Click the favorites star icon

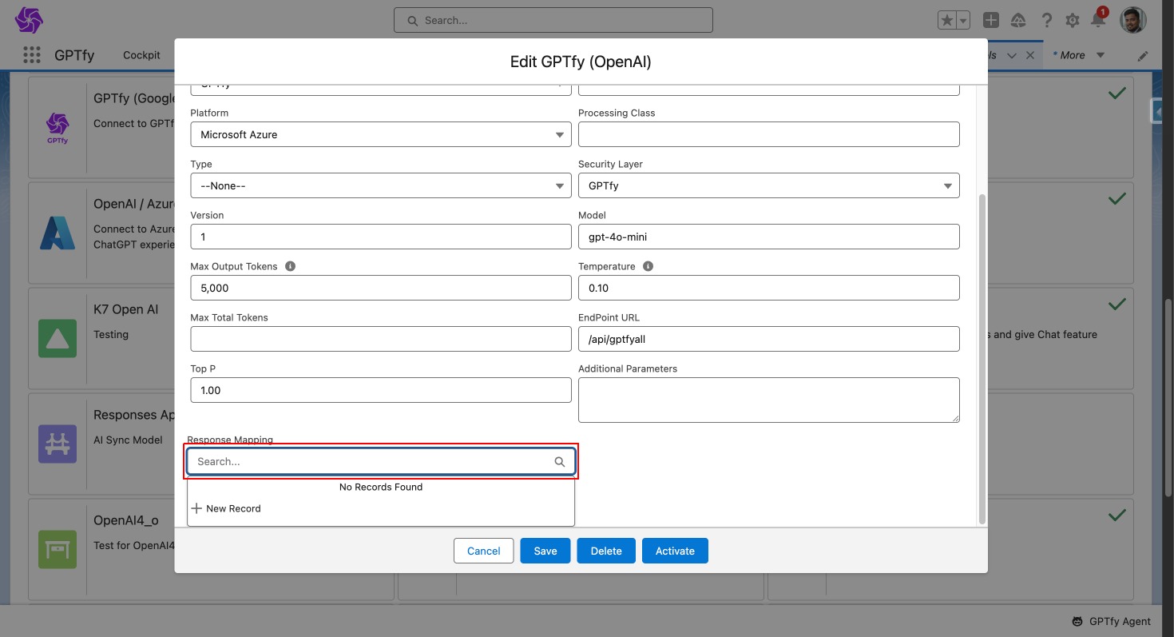pyautogui.click(x=947, y=21)
